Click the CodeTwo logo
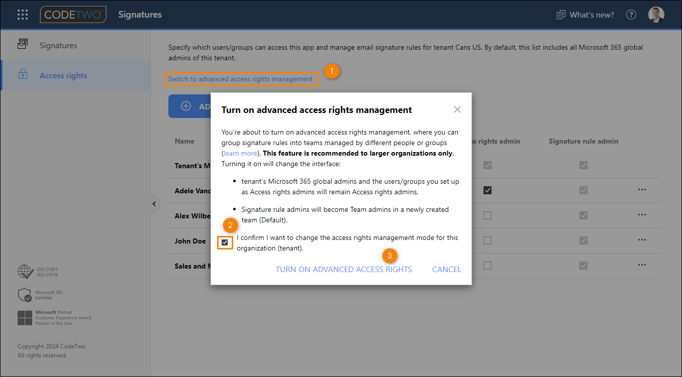The image size is (682, 377). pos(73,15)
